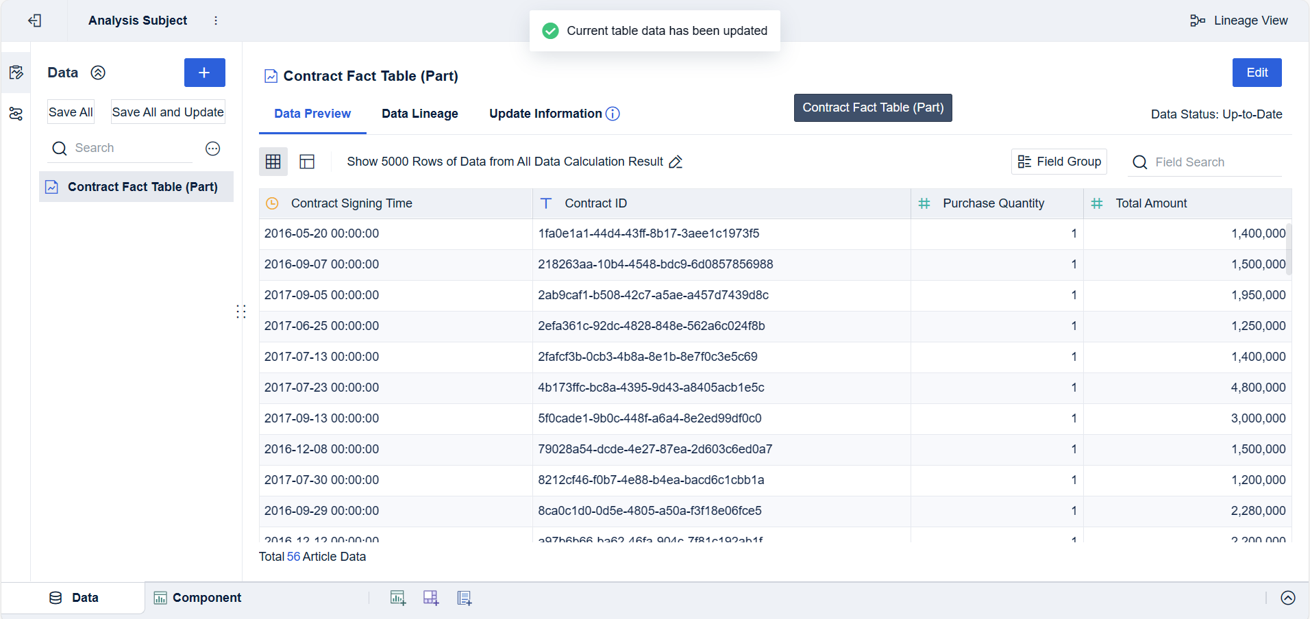1310x619 pixels.
Task: Click the add chart component icon
Action: [397, 598]
